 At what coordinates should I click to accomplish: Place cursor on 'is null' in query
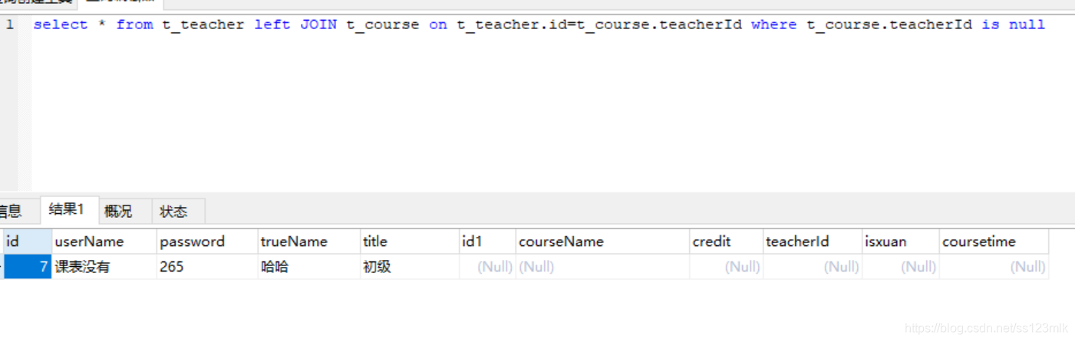1014,25
